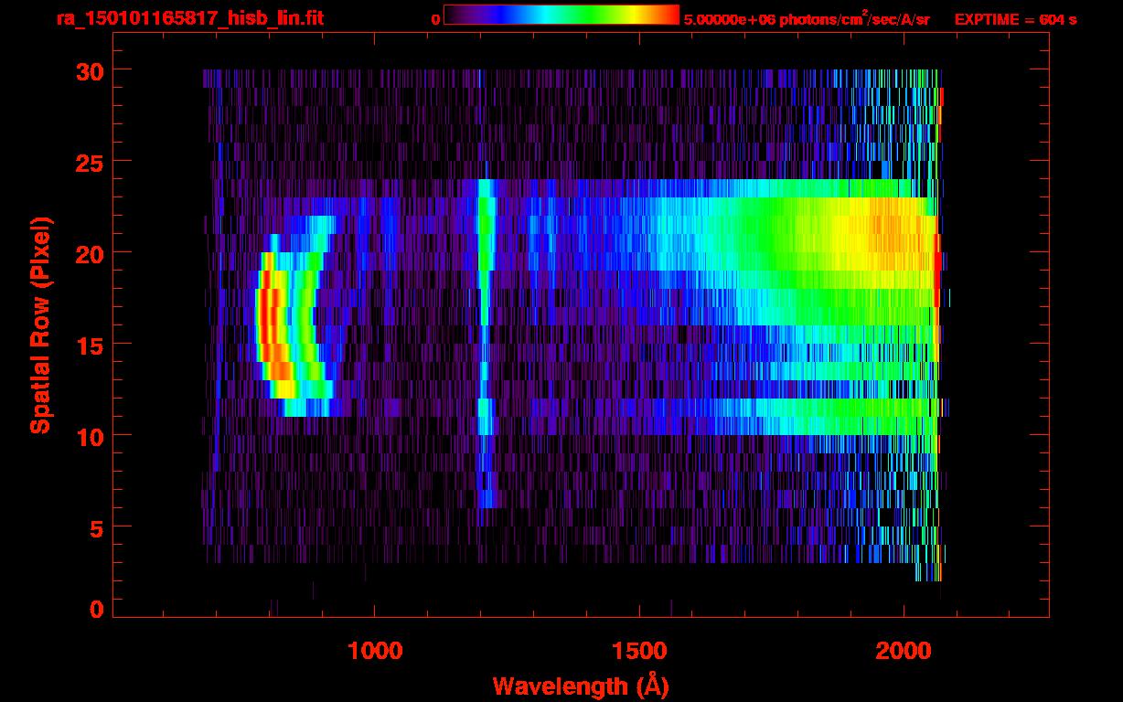Click the 5 spatial row tick label
1123x702 pixels.
click(x=96, y=527)
